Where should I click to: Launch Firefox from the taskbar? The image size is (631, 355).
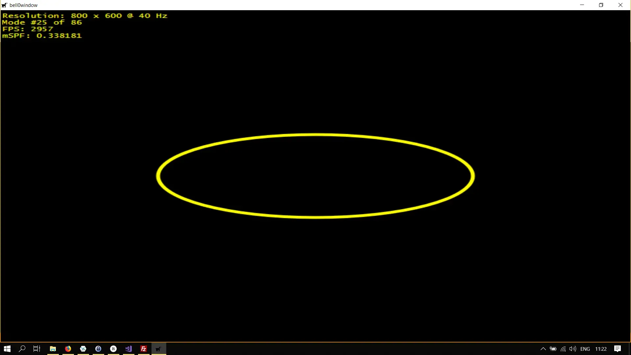tap(68, 349)
